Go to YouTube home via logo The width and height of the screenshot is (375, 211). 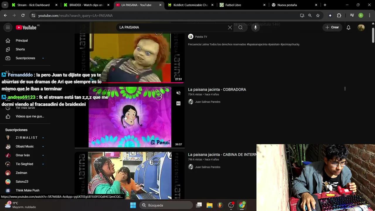point(26,27)
